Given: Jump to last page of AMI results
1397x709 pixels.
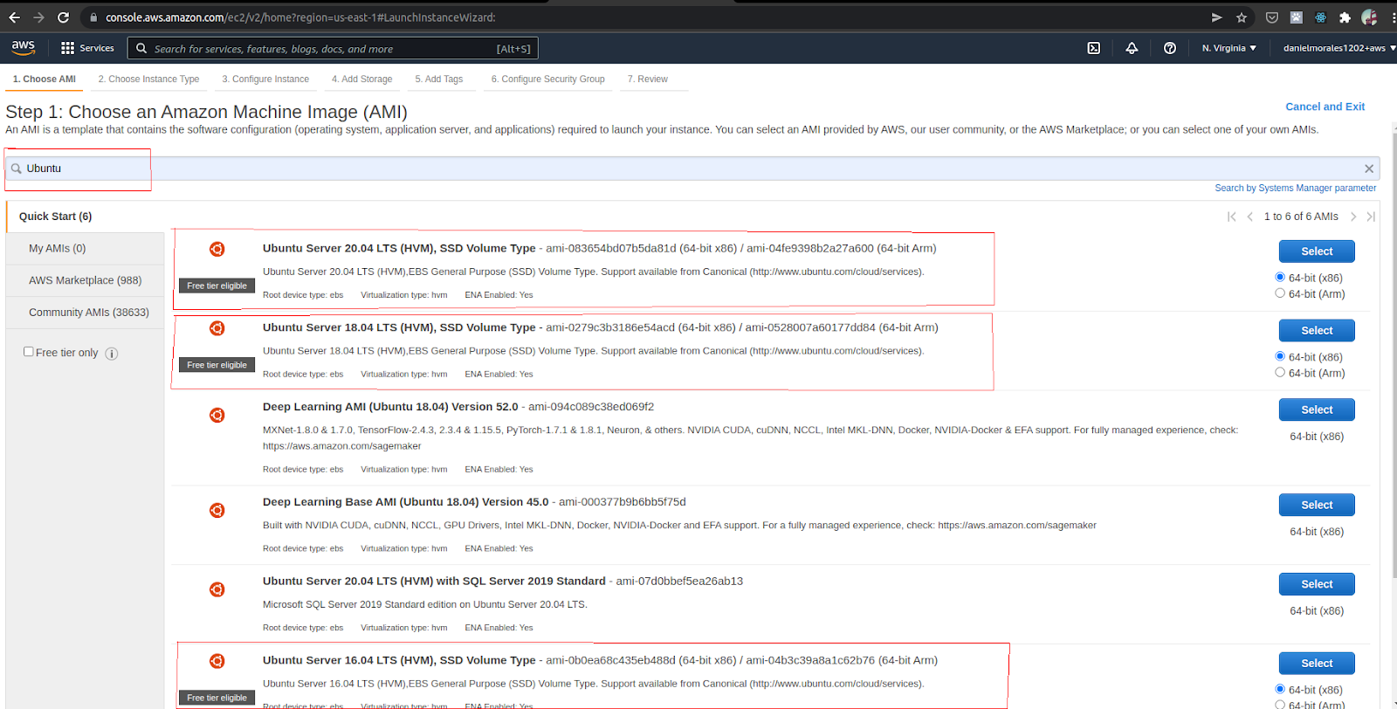Looking at the screenshot, I should click(1371, 217).
